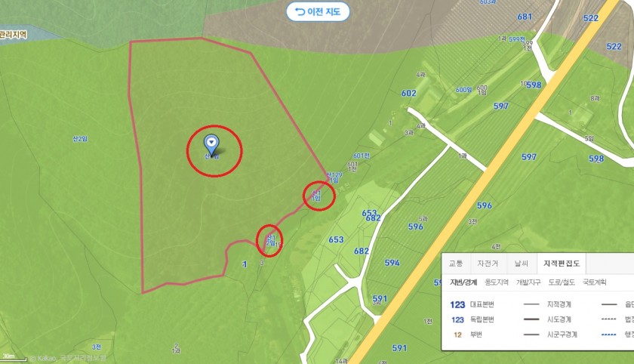This screenshot has width=634, height=364.
Task: Click the 산2임 parcel label
Action: [x=80, y=139]
